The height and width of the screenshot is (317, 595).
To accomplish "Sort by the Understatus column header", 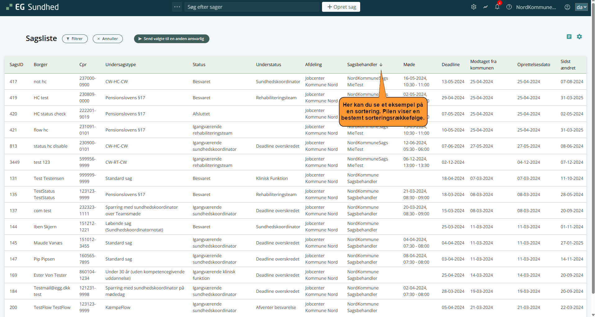I will (x=269, y=65).
